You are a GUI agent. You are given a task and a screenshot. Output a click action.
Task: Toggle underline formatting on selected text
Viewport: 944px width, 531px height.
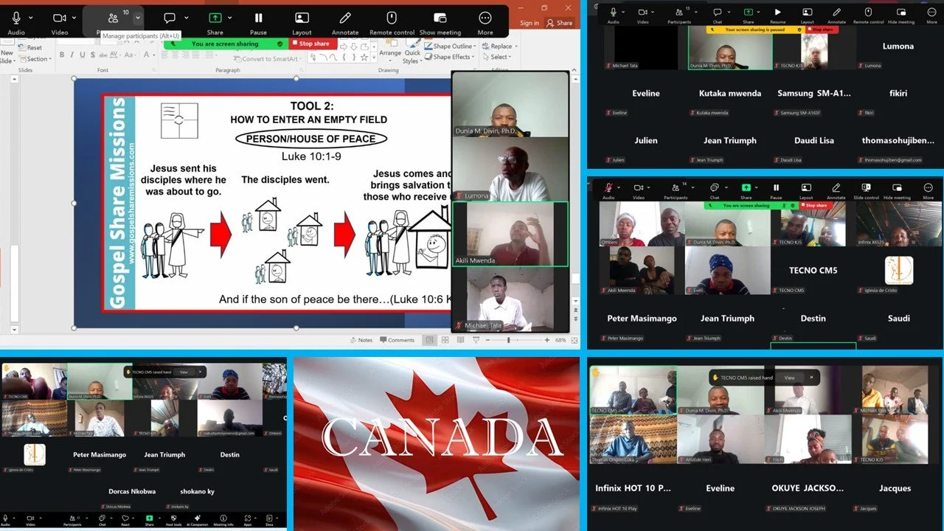coord(81,54)
